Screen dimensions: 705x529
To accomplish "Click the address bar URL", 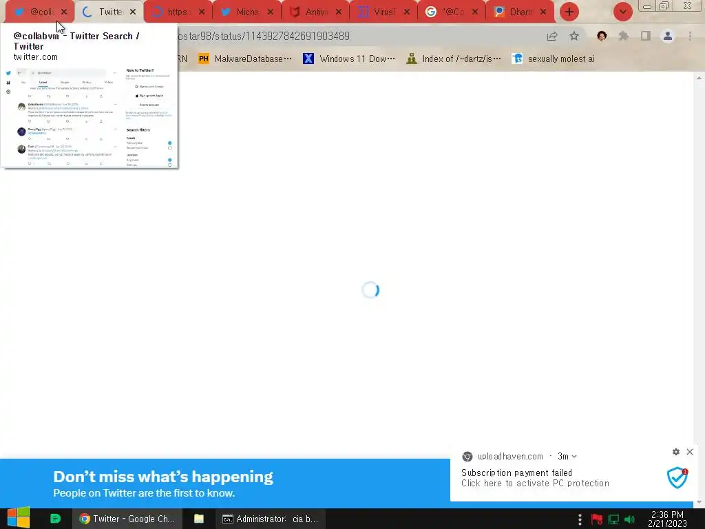I will [263, 36].
